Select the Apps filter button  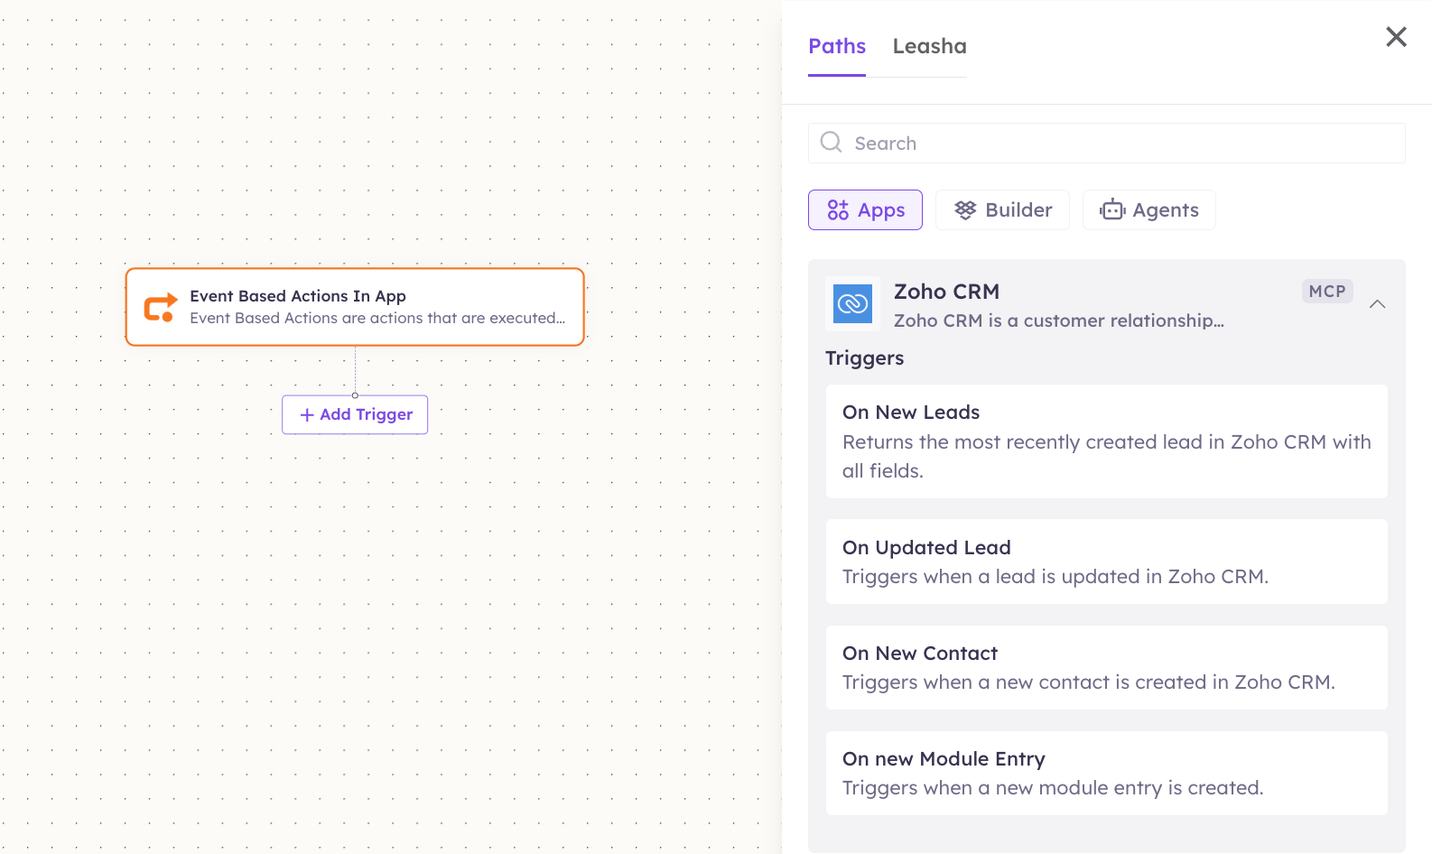865,210
